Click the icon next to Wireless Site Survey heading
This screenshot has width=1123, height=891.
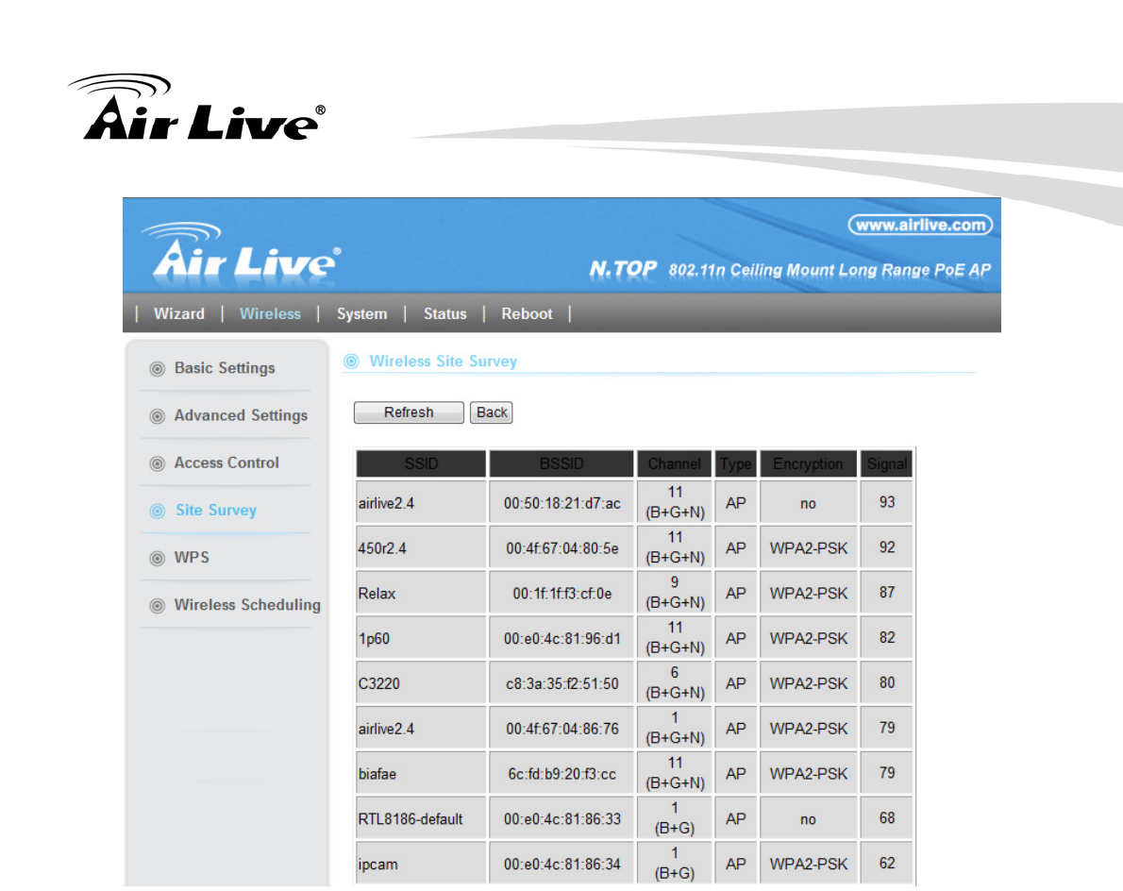[351, 361]
